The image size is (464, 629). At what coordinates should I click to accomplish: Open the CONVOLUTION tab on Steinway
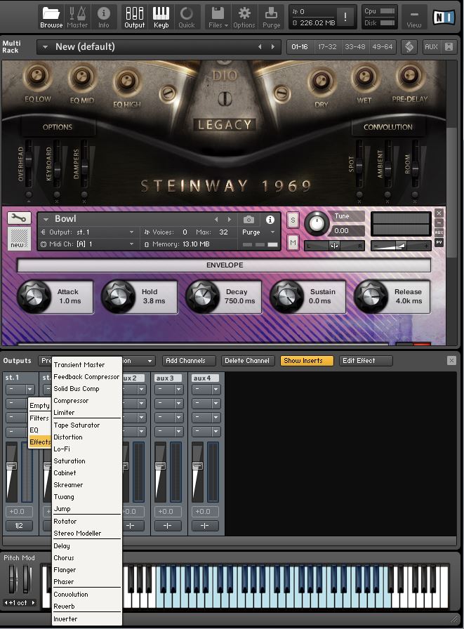[x=387, y=127]
